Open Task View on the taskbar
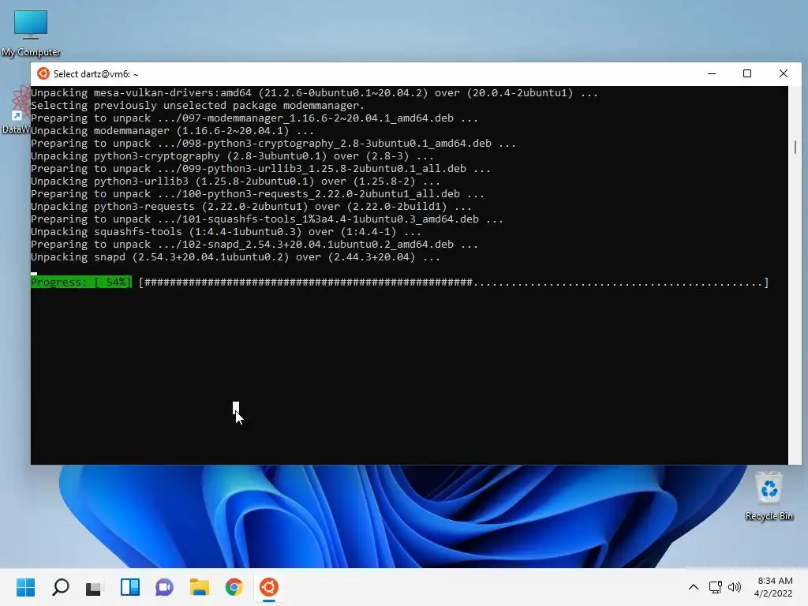The height and width of the screenshot is (606, 808). pos(94,587)
